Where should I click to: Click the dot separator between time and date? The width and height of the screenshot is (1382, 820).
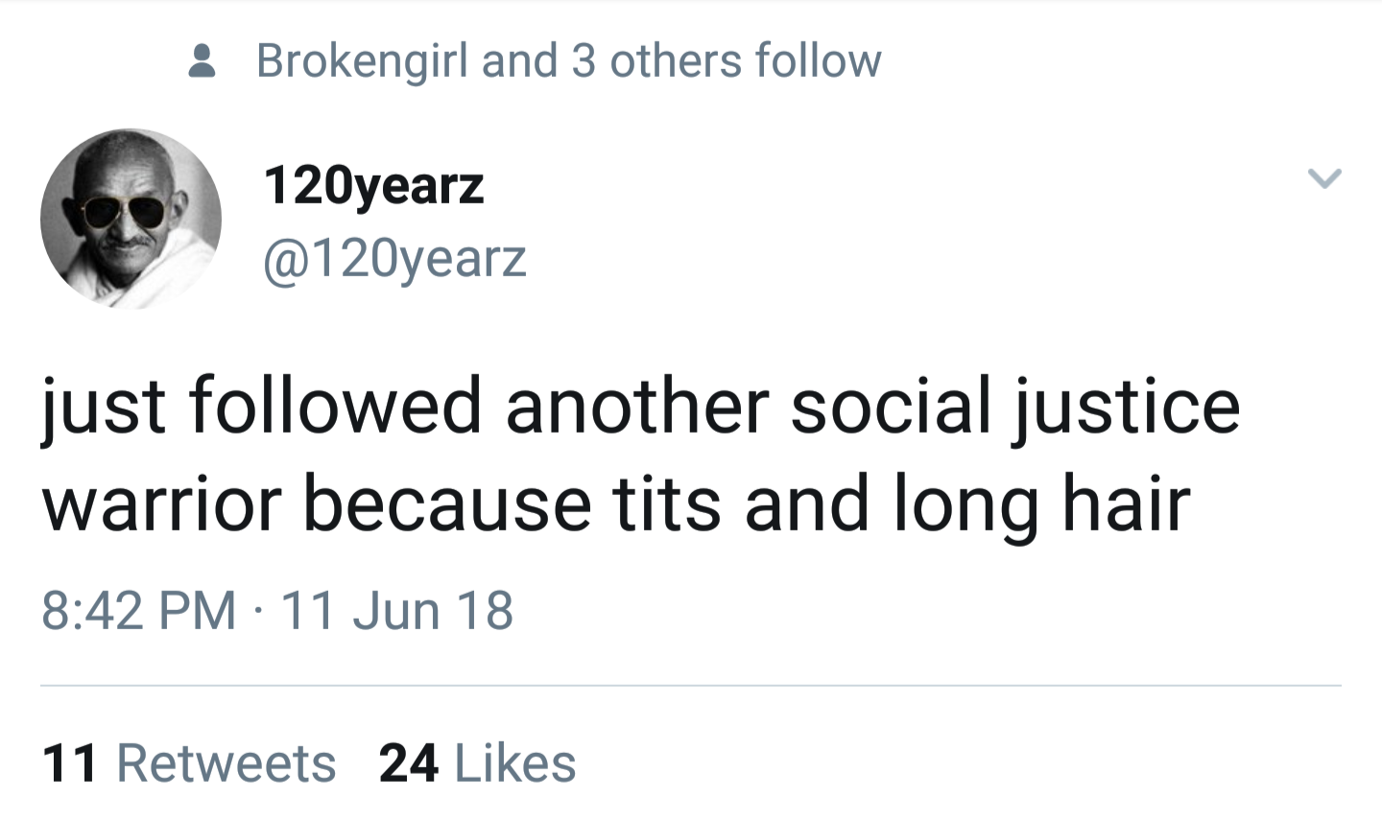[259, 611]
